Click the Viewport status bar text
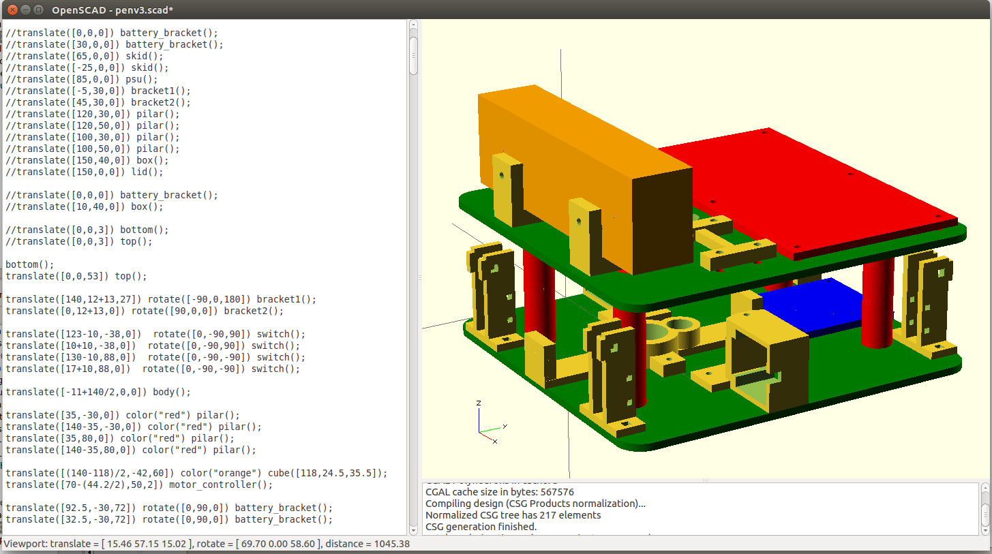The image size is (992, 554). click(206, 544)
